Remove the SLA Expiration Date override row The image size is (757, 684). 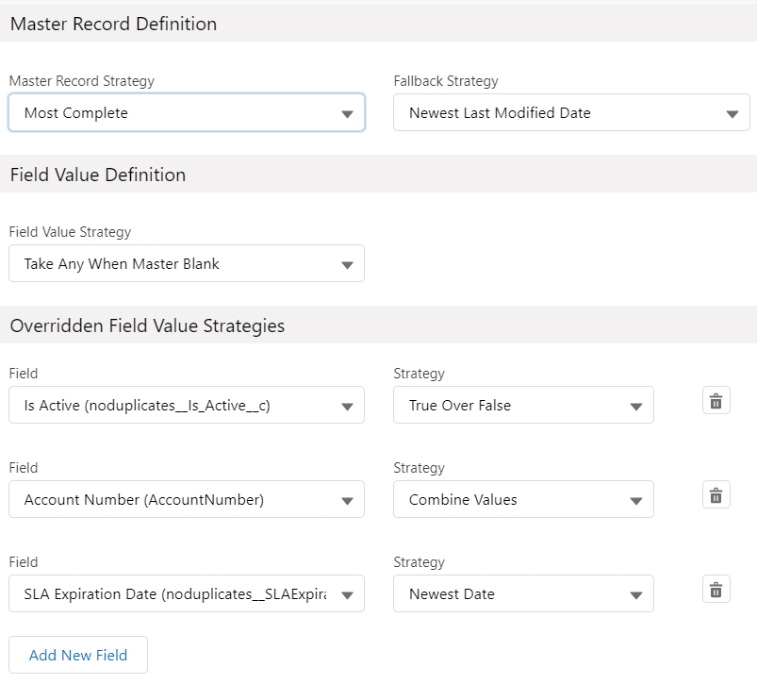[x=716, y=590]
